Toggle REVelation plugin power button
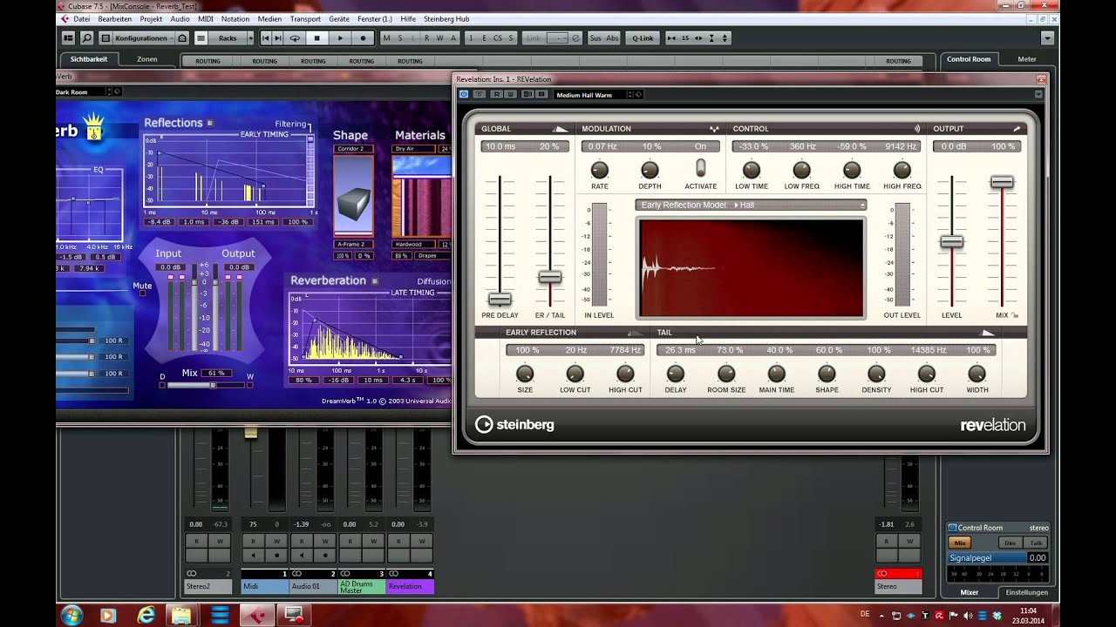The width and height of the screenshot is (1116, 627). click(464, 94)
